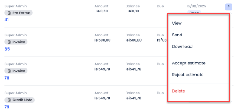235x110 pixels.
Task: Click the document icon in Credit Note badge
Action: coord(9,100)
